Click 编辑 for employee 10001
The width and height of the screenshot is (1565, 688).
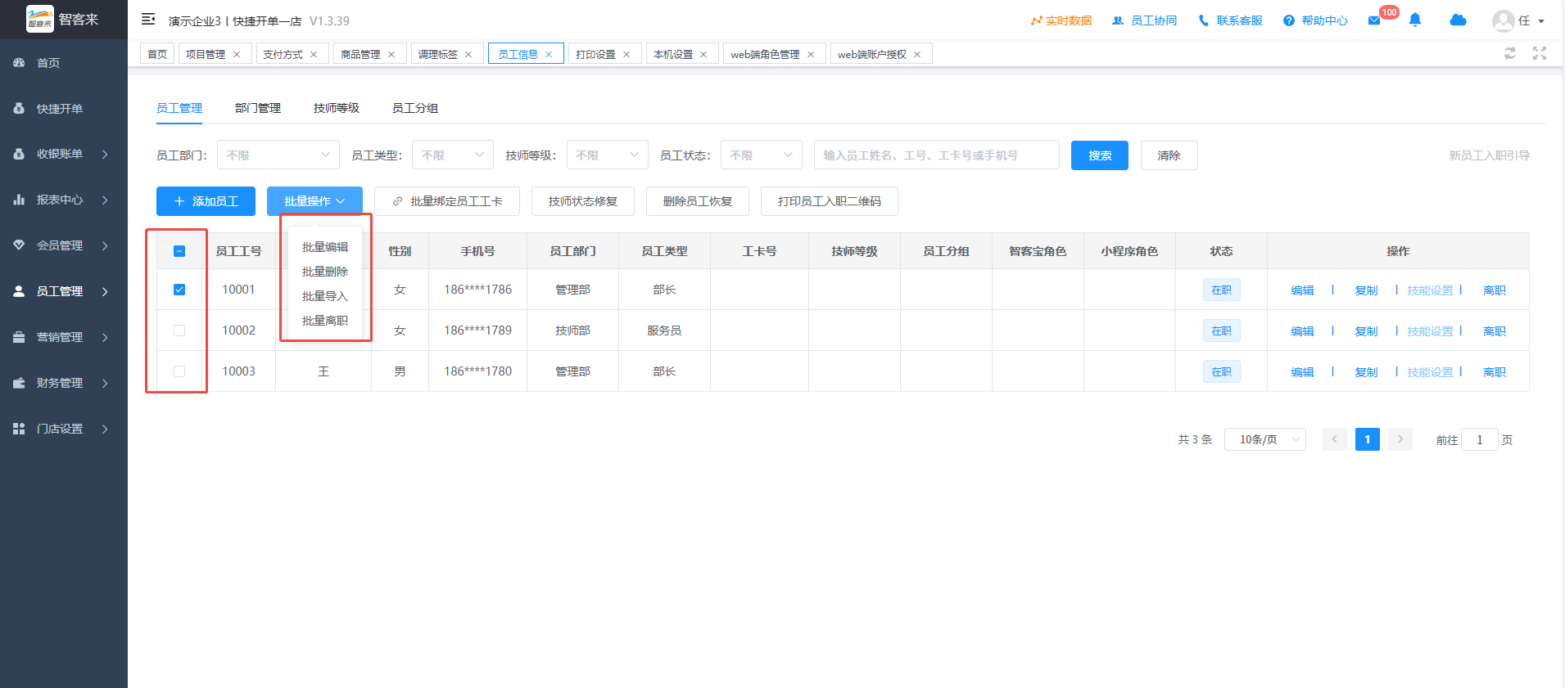pyautogui.click(x=1303, y=290)
